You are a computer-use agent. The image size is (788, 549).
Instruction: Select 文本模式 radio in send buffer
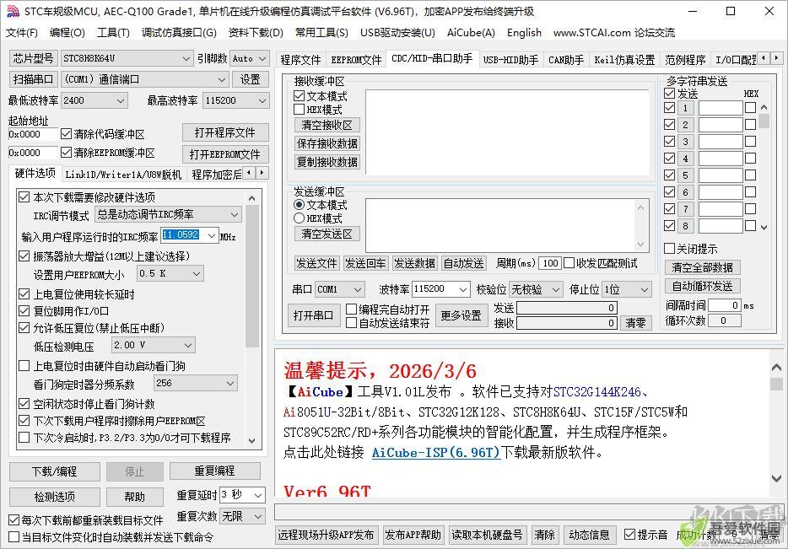(299, 204)
